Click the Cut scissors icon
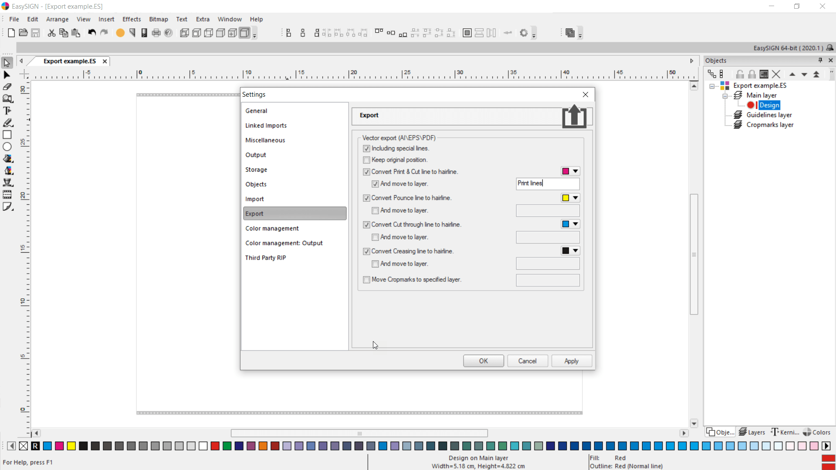Image resolution: width=836 pixels, height=470 pixels. pos(51,33)
